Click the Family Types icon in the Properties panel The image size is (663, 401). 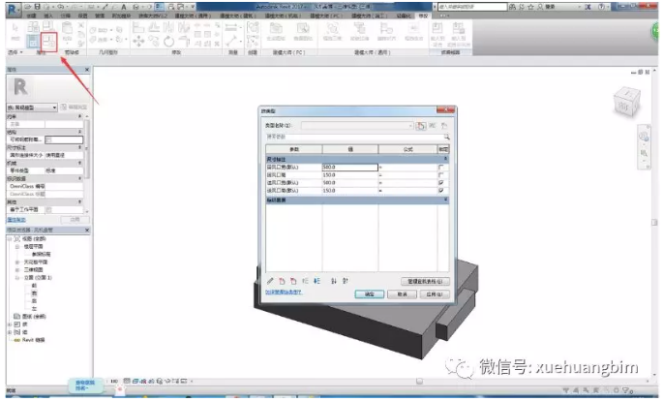click(48, 42)
